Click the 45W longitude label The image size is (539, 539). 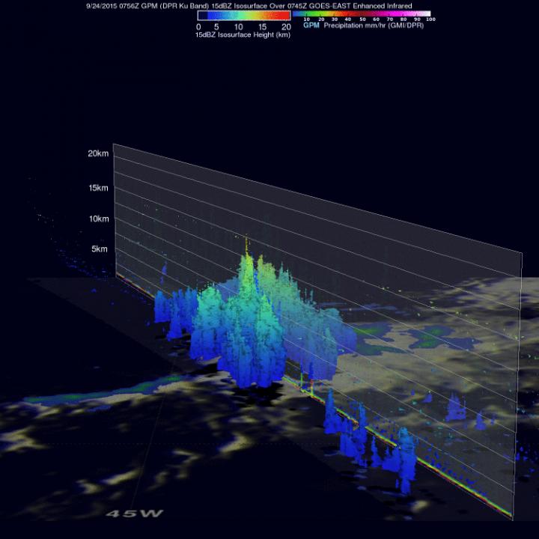tap(135, 514)
